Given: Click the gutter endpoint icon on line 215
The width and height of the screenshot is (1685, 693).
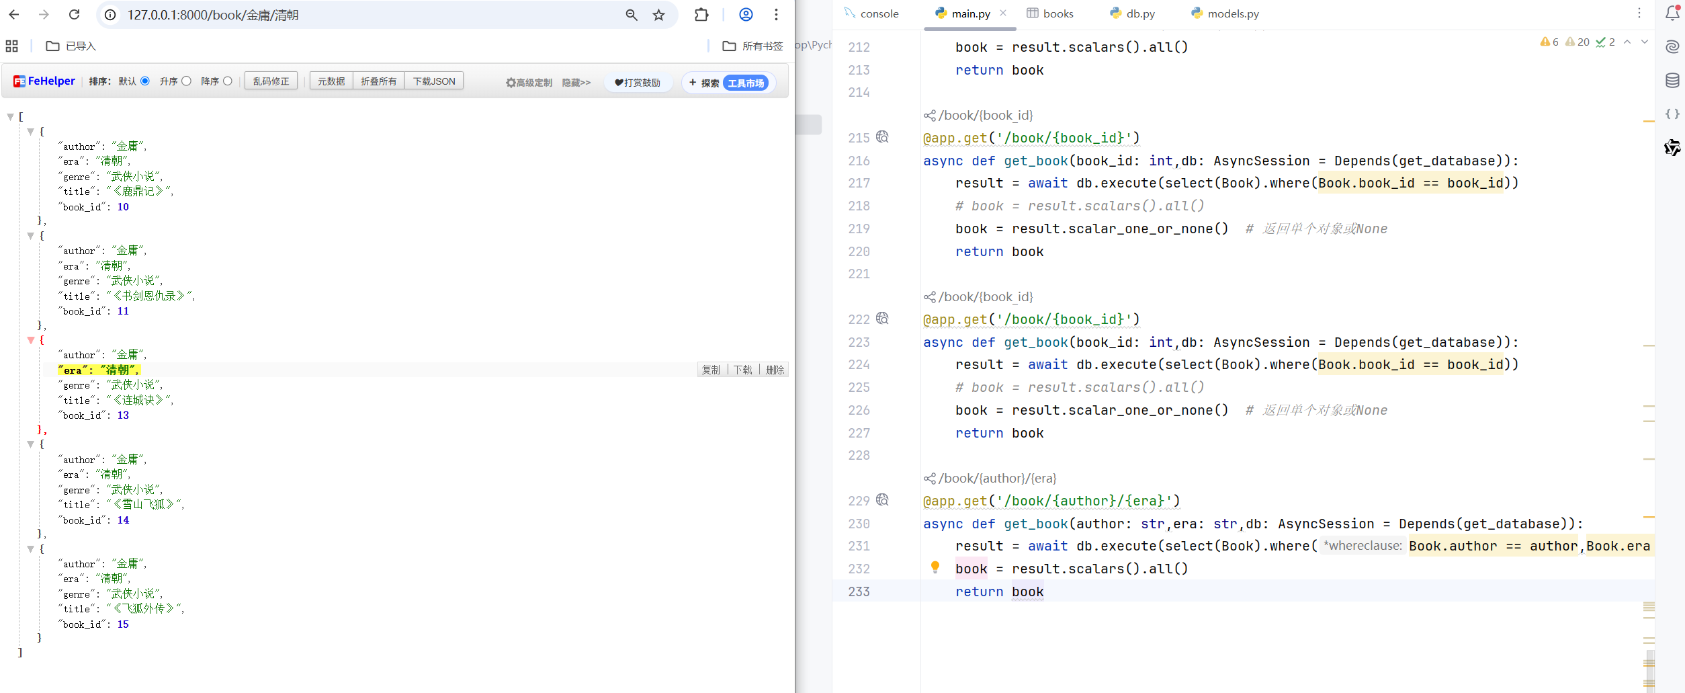Looking at the screenshot, I should (883, 137).
